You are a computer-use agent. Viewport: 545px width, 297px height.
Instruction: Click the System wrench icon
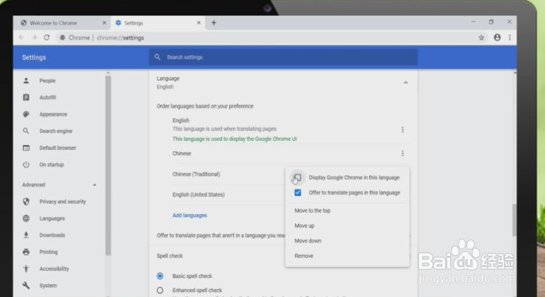26,286
